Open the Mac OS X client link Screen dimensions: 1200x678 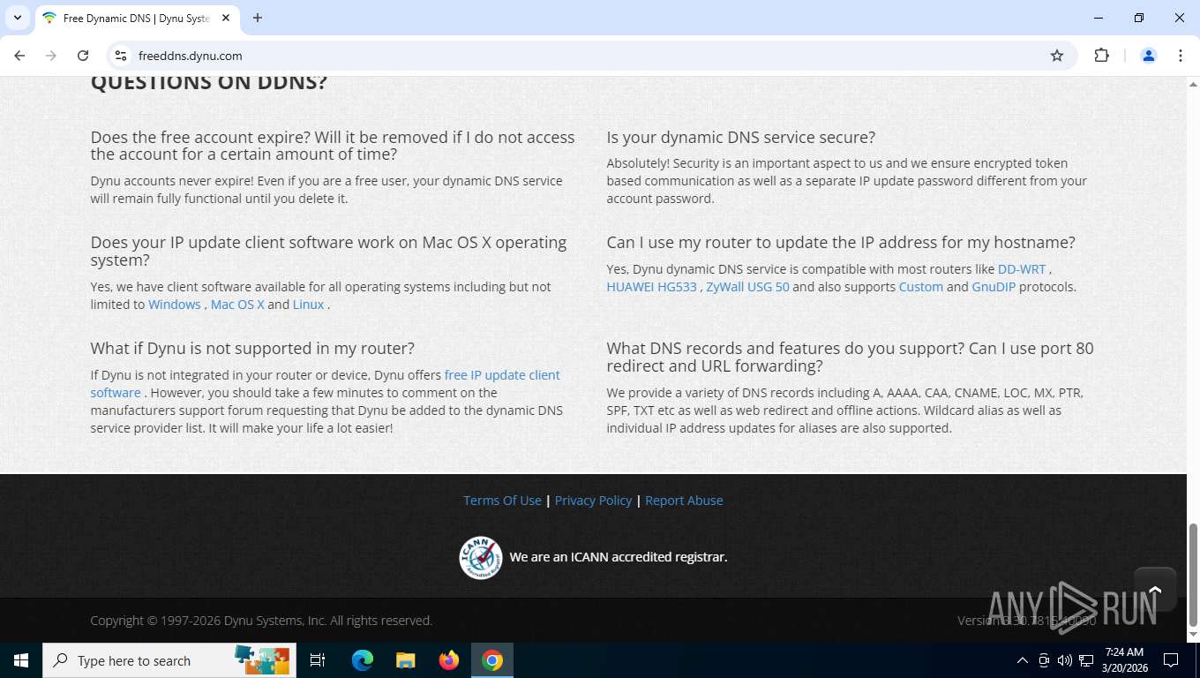click(x=237, y=305)
